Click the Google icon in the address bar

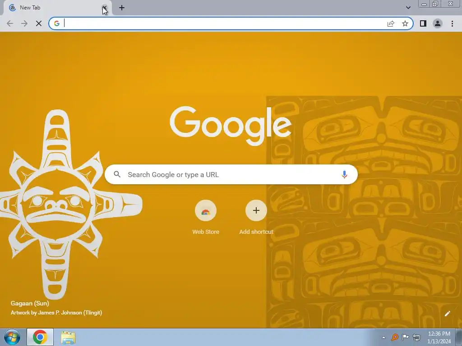pos(57,23)
